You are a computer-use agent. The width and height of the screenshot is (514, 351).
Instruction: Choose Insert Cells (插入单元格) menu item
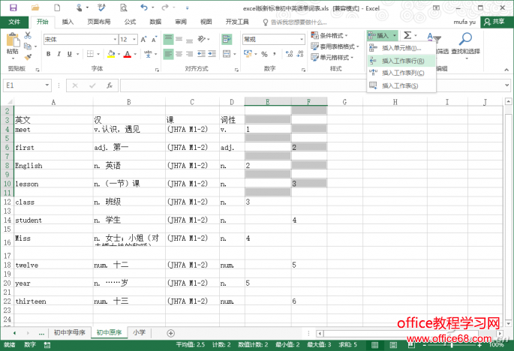[401, 48]
